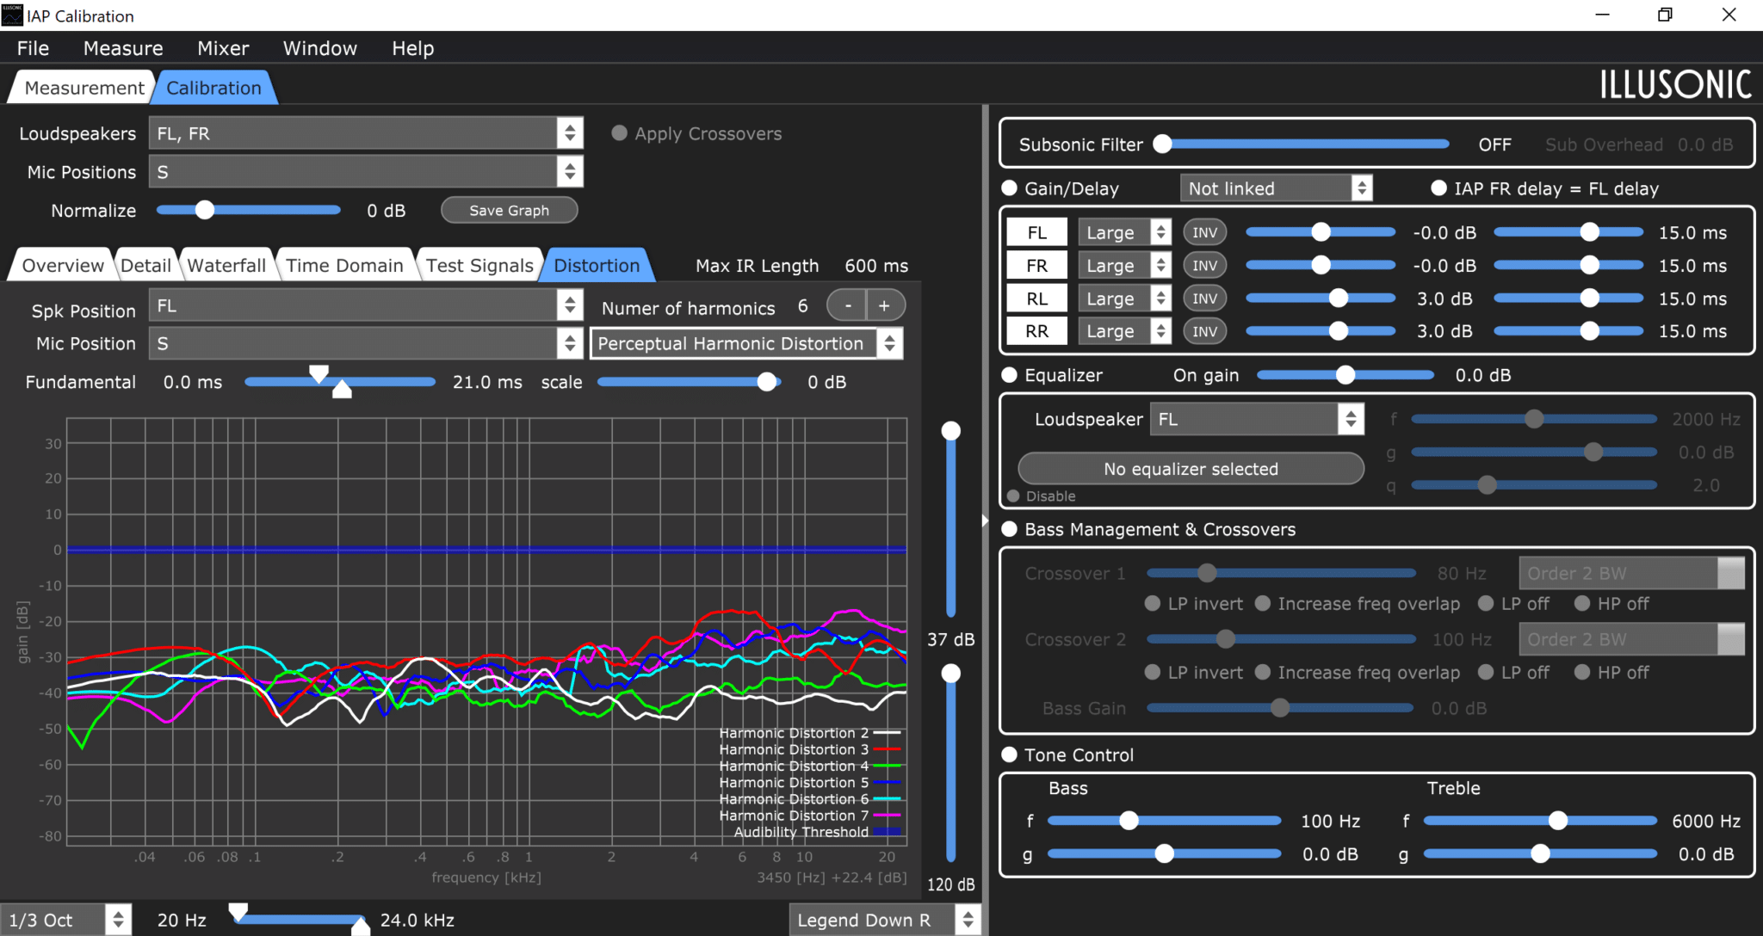The image size is (1763, 936).
Task: Open FL speaker size Large dropdown
Action: (1125, 232)
